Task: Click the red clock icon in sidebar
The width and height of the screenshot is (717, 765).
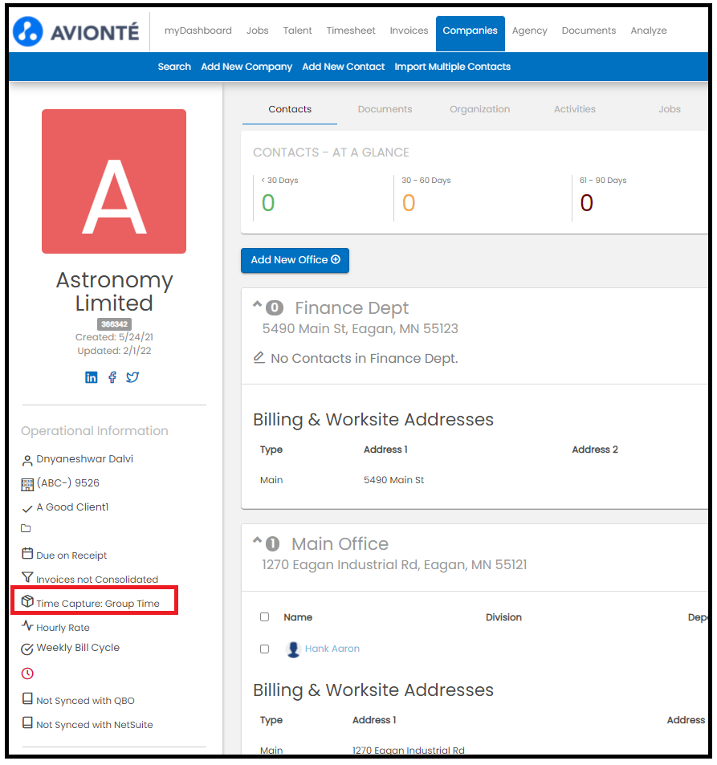Action: (x=27, y=673)
